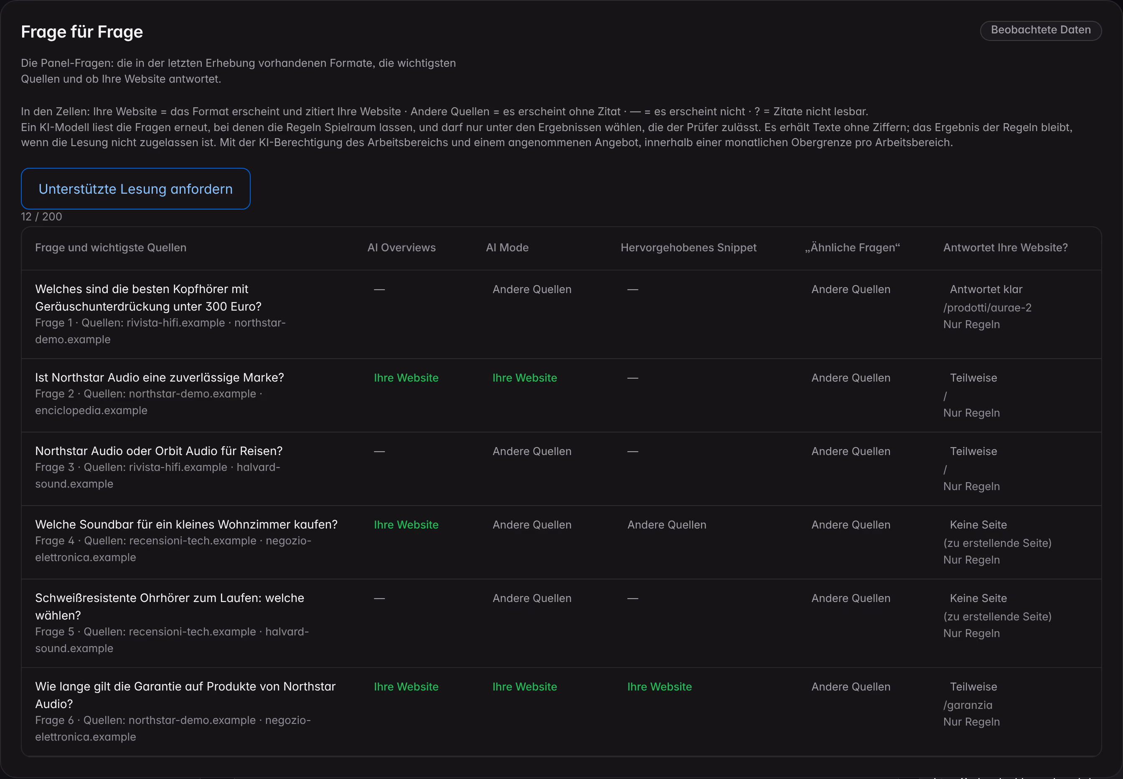The image size is (1123, 779).
Task: Click Keine Seite status in Frage 5 row
Action: (978, 598)
